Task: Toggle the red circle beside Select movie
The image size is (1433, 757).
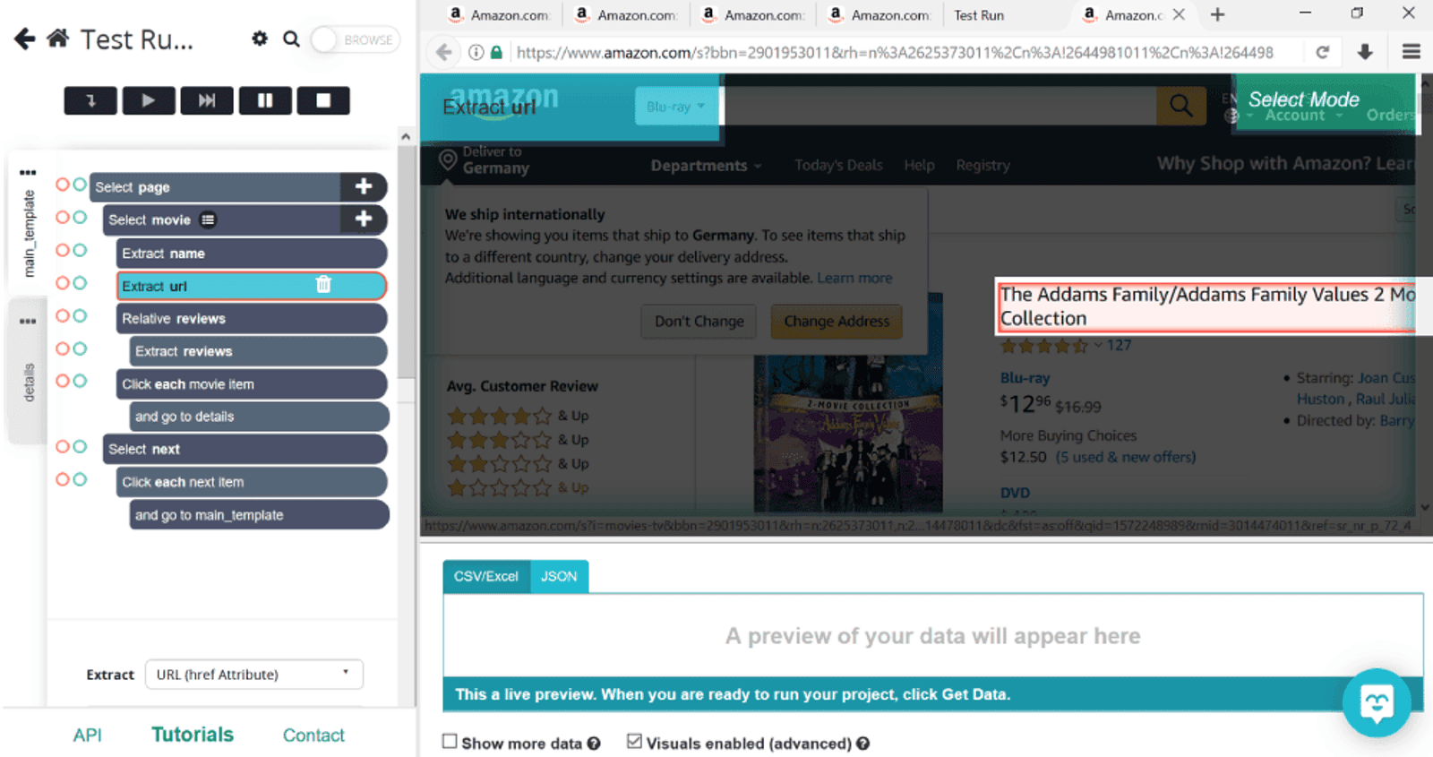Action: (63, 218)
